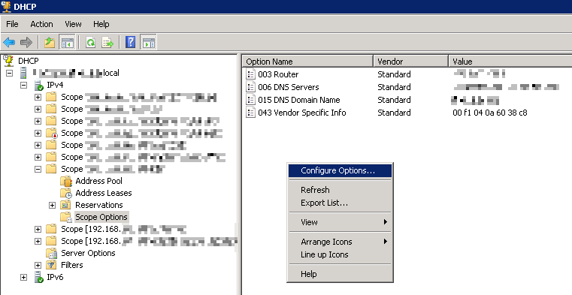Click the option icon beside 015 DNS Domain Name

click(250, 100)
